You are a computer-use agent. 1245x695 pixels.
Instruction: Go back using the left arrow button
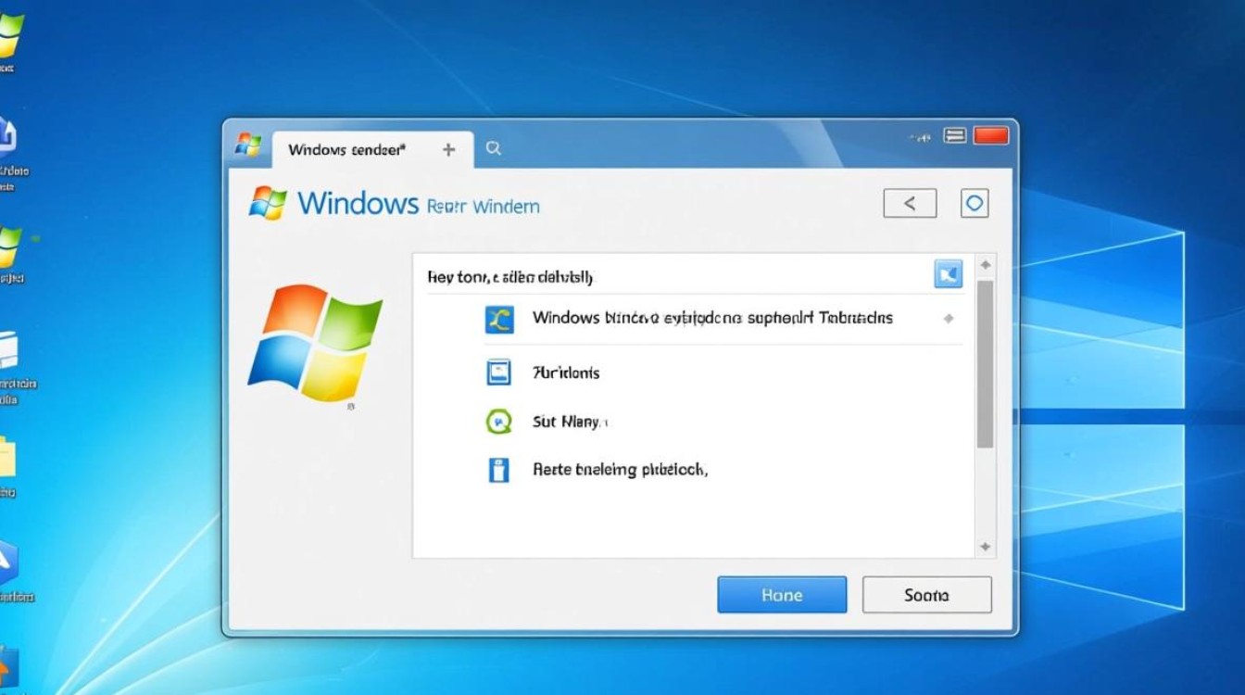pyautogui.click(x=909, y=203)
